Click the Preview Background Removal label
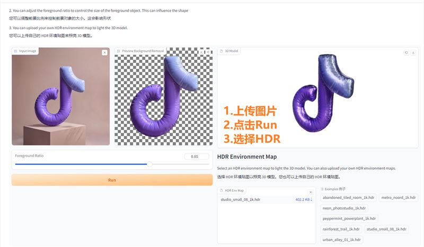Image resolution: width=424 pixels, height=247 pixels. click(140, 51)
